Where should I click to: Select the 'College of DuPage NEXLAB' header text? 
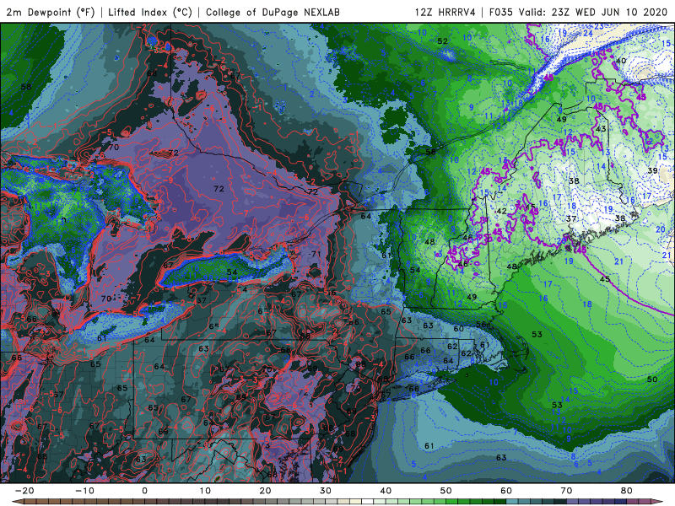coord(273,12)
